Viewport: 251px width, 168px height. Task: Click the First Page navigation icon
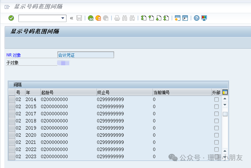[144, 18]
